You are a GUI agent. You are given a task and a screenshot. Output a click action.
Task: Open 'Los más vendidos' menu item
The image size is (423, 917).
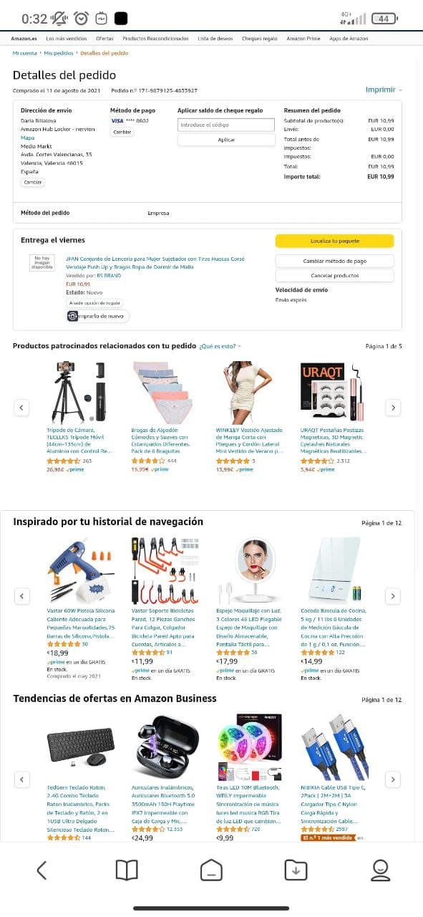pos(67,39)
